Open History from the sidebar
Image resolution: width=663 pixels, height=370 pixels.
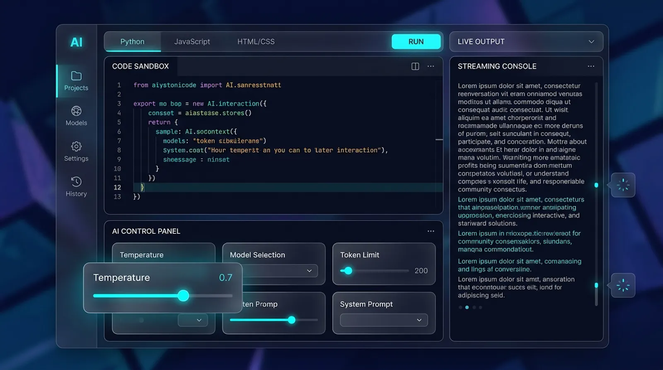pos(76,181)
